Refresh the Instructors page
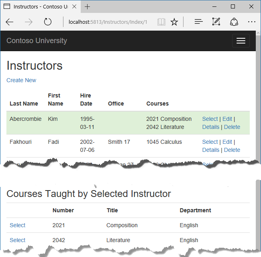 [48, 22]
